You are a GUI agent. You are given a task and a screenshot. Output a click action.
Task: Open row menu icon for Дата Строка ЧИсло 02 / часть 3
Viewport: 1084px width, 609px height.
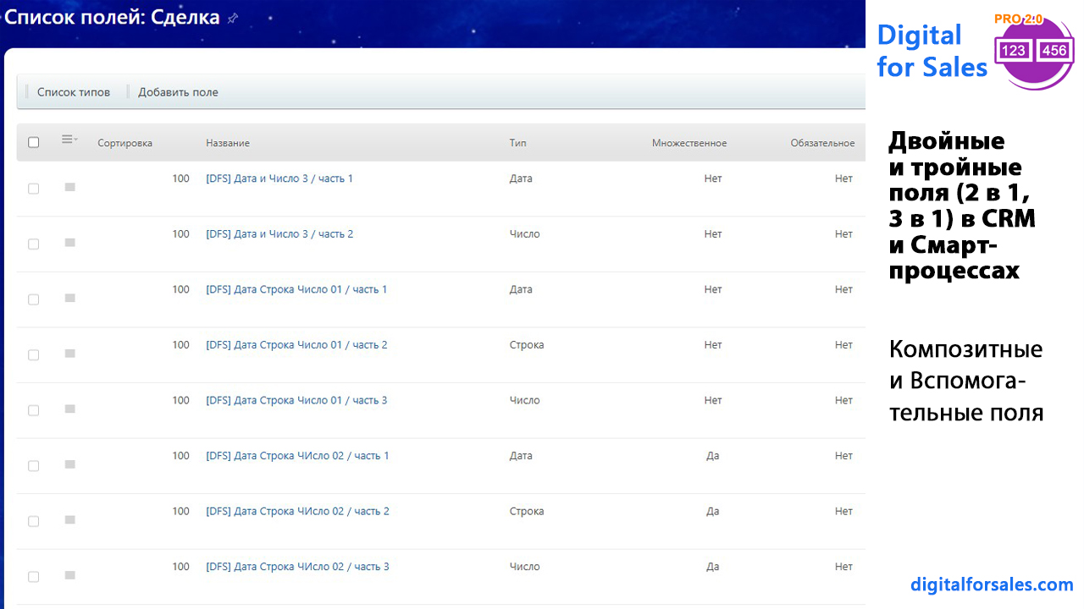[70, 575]
